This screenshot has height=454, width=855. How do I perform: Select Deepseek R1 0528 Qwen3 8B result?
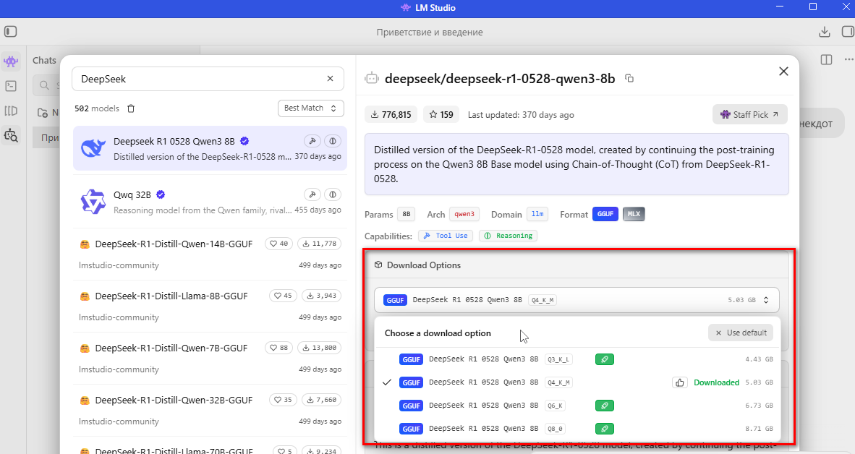point(210,148)
